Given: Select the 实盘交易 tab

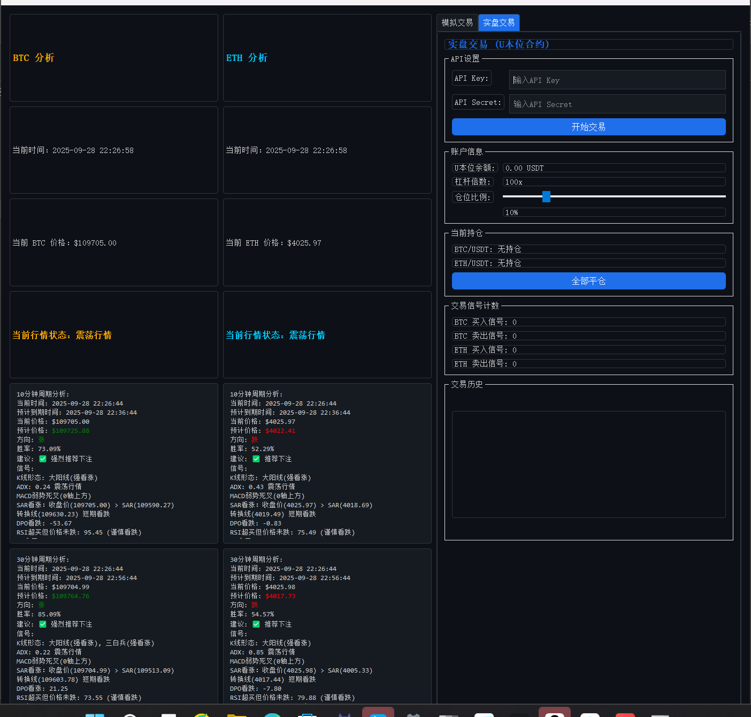Looking at the screenshot, I should (x=499, y=22).
